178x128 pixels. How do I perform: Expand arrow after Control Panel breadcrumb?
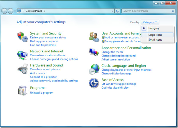(x=44, y=11)
